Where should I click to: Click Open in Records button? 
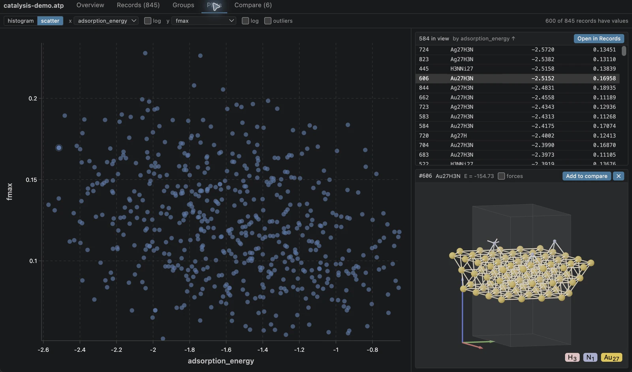[x=599, y=39]
